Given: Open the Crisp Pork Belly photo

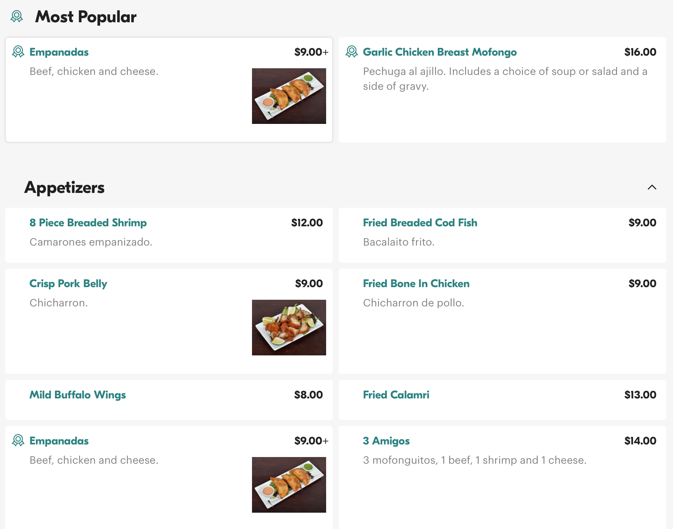Looking at the screenshot, I should coord(289,328).
